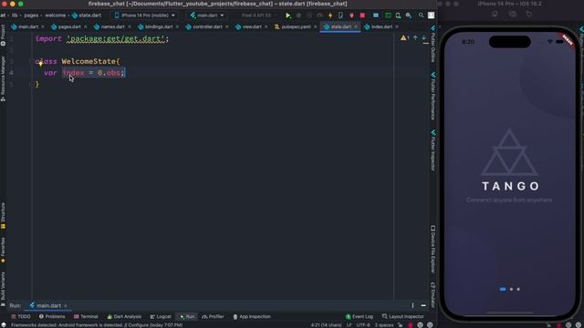Viewport: 584px width, 328px height.
Task: Open the Terminal tool window
Action: pyautogui.click(x=86, y=316)
